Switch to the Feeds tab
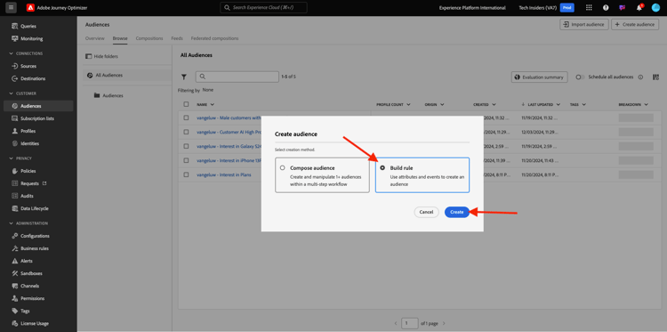Screen dimensions: 667x332 tap(177, 38)
